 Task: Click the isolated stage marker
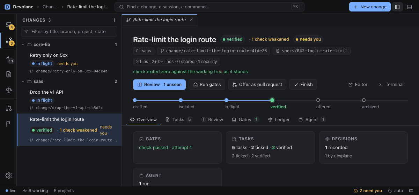(181, 100)
